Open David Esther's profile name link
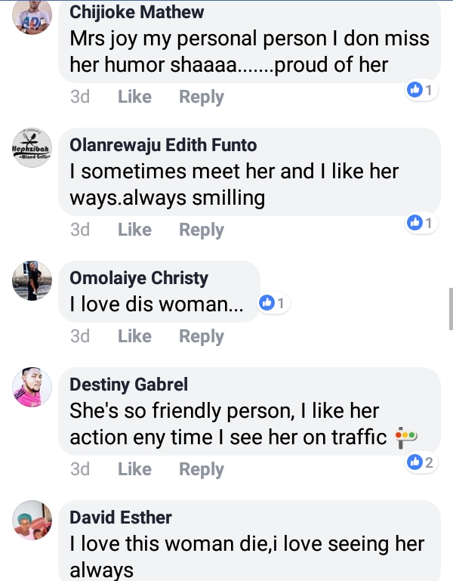Screen dimensions: 453x581 [x=121, y=518]
